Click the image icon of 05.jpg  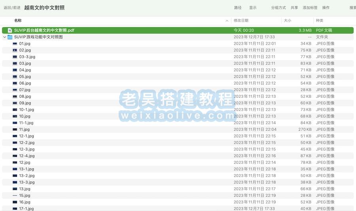pos(15,77)
